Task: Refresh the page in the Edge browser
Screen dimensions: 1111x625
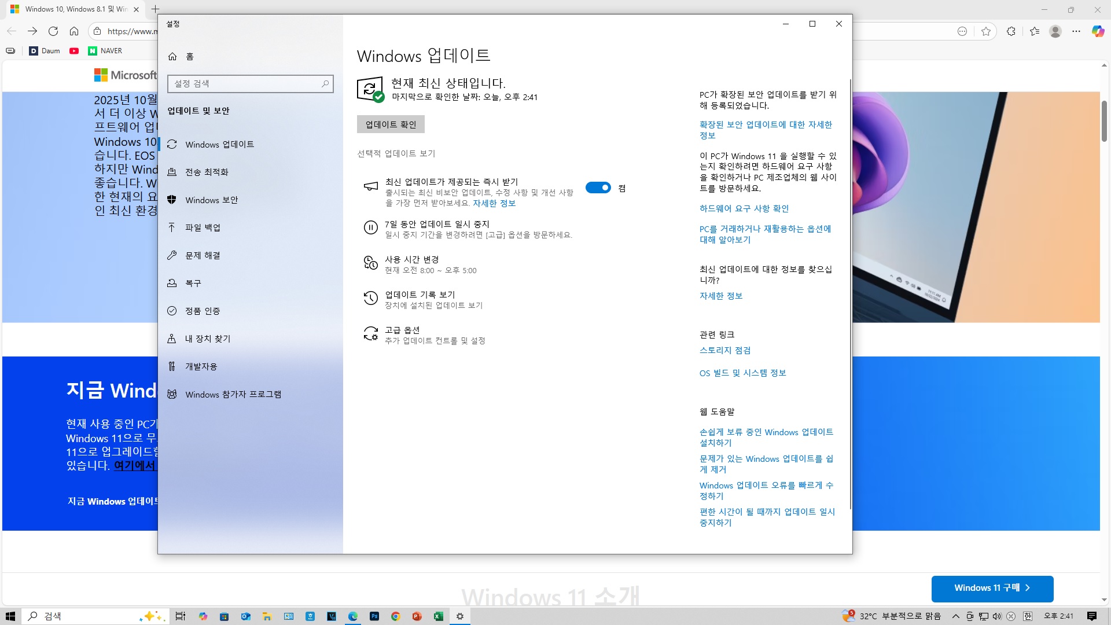Action: click(53, 31)
